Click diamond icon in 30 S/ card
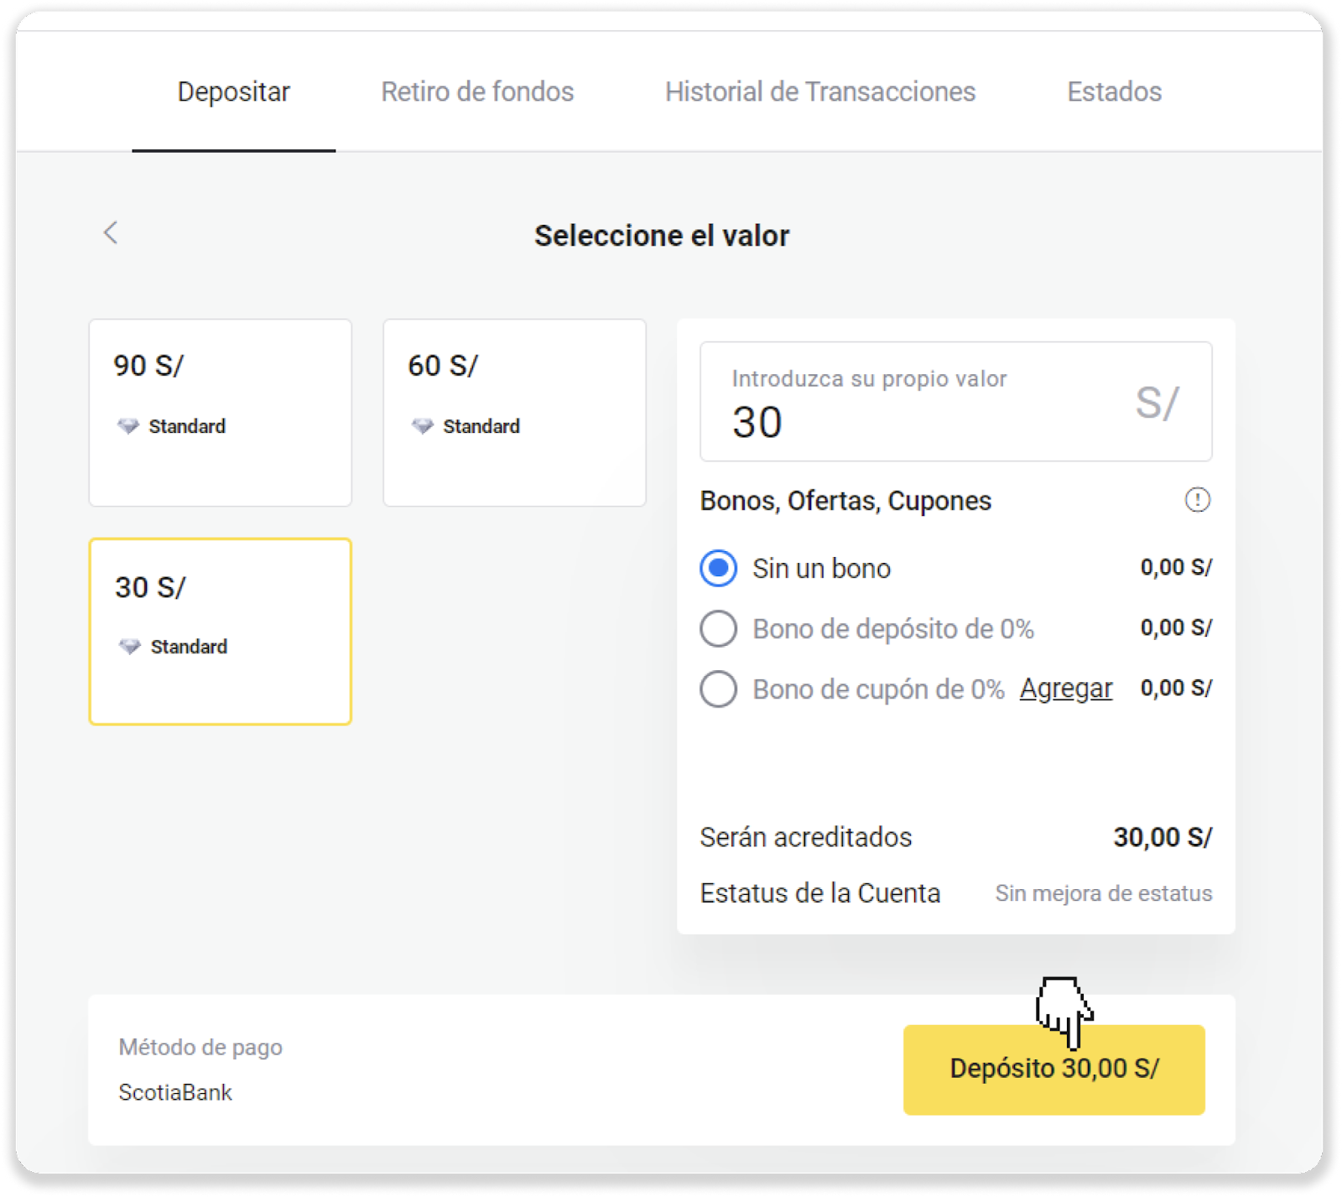The height and width of the screenshot is (1197, 1342). click(x=130, y=647)
